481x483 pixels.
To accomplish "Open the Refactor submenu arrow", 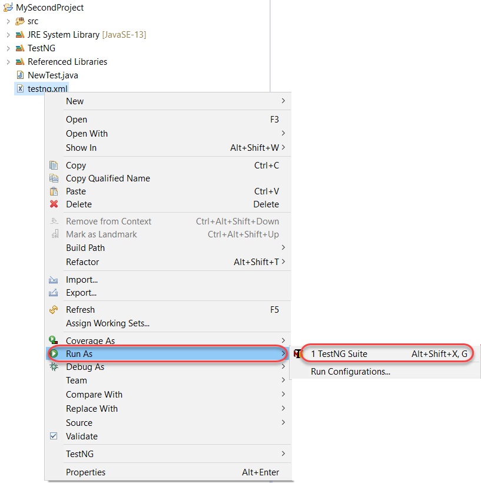I will 283,262.
